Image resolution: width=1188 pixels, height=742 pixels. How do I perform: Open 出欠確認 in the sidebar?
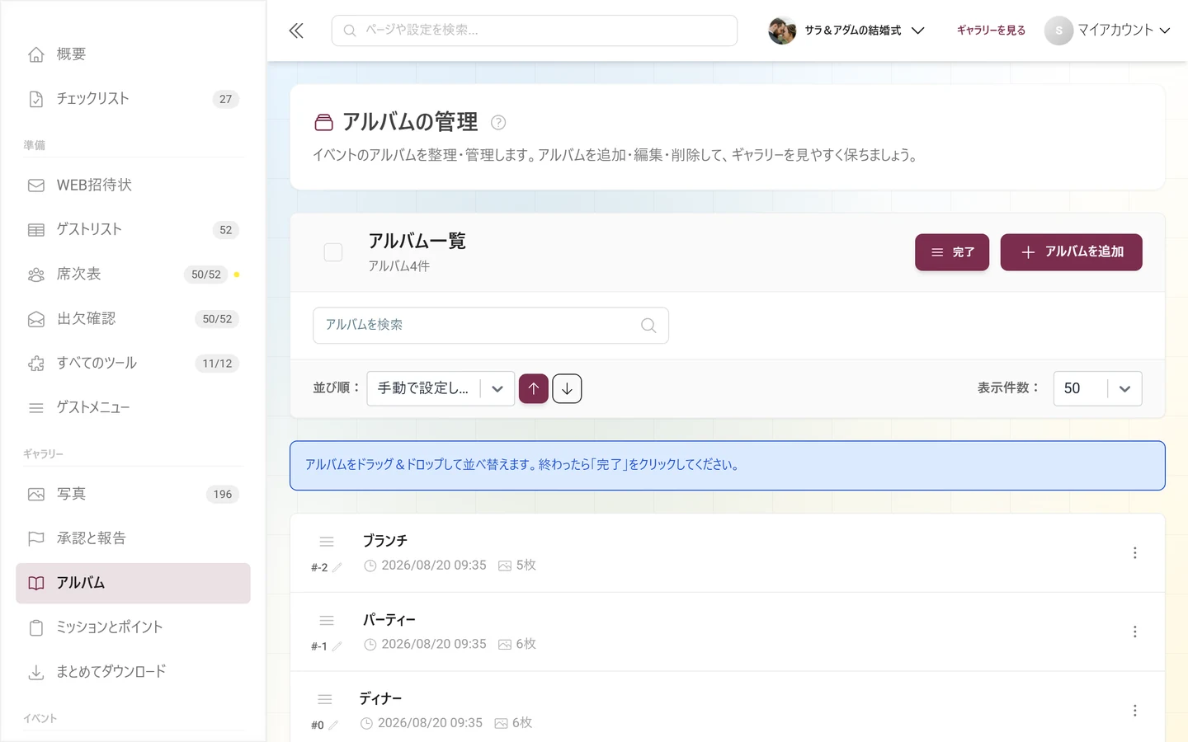pos(133,319)
